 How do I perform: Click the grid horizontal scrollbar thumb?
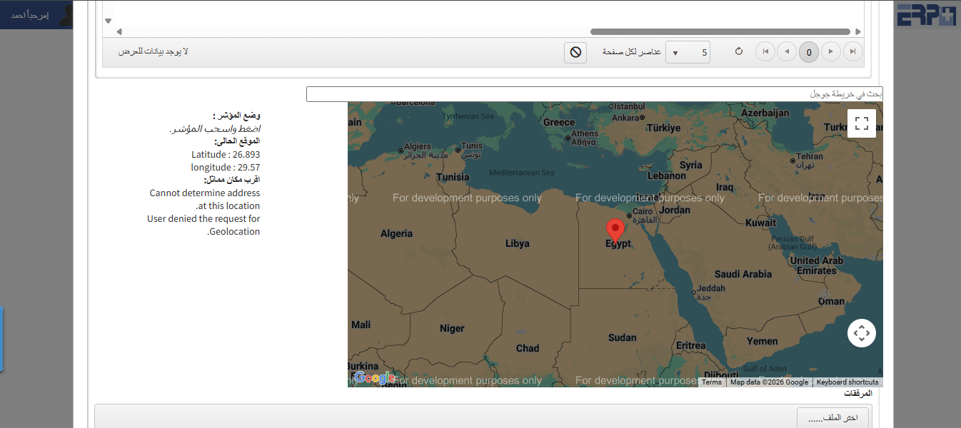tap(720, 31)
